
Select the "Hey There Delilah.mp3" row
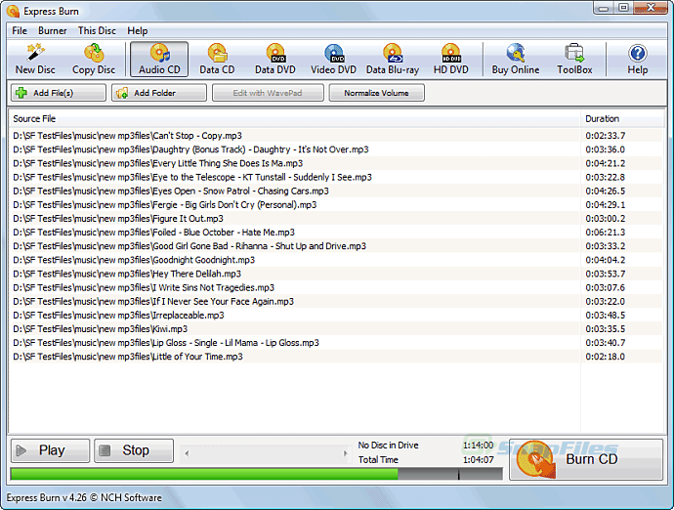[336, 274]
